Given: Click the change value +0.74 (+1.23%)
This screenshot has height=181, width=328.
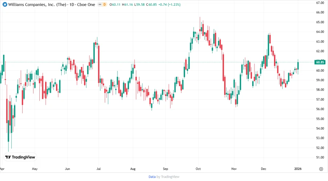Looking at the screenshot, I should pyautogui.click(x=169, y=5).
